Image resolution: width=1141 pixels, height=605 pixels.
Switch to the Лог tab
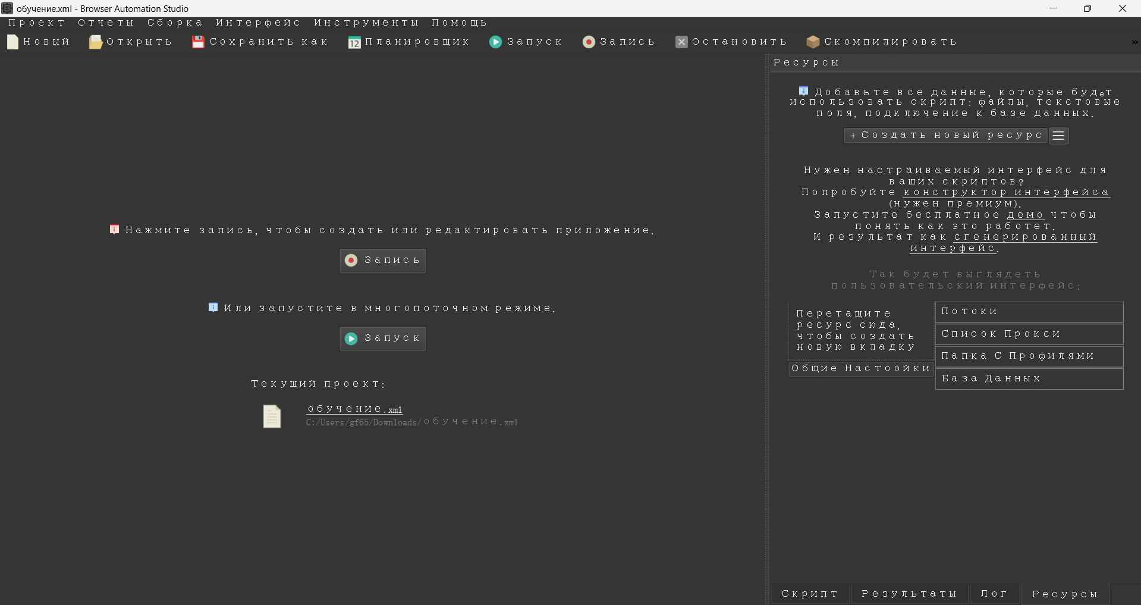(x=994, y=594)
